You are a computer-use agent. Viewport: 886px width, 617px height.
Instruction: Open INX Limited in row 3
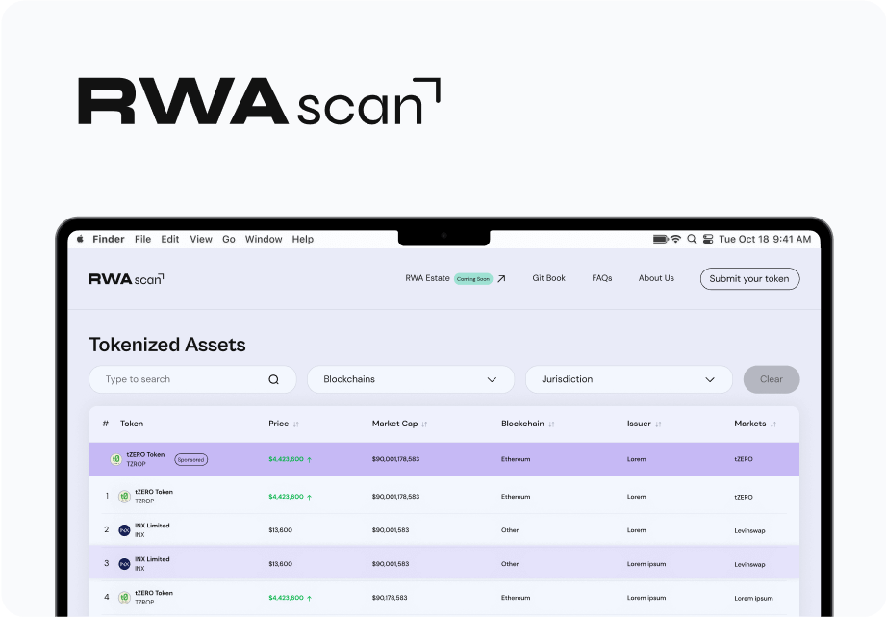152,559
